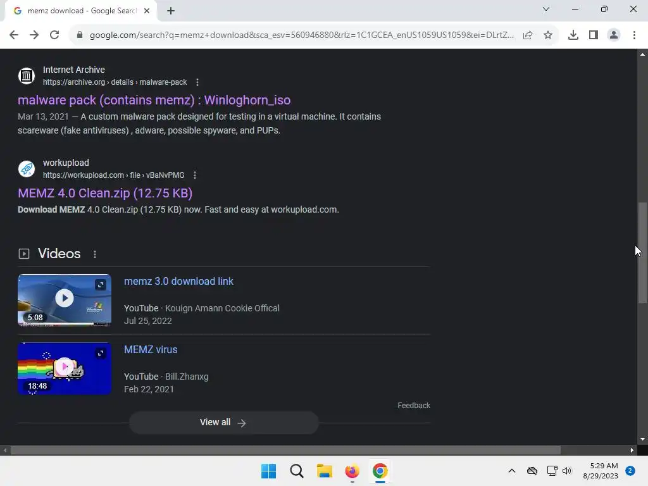Open memz 3.0 download link video title
Viewport: 648px width, 486px height.
[x=178, y=282]
